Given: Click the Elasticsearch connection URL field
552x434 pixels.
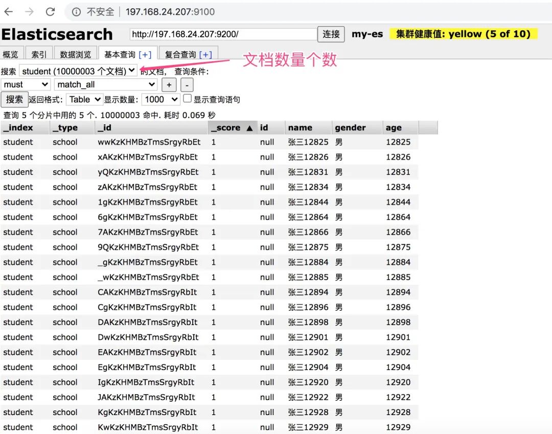Looking at the screenshot, I should coord(223,34).
